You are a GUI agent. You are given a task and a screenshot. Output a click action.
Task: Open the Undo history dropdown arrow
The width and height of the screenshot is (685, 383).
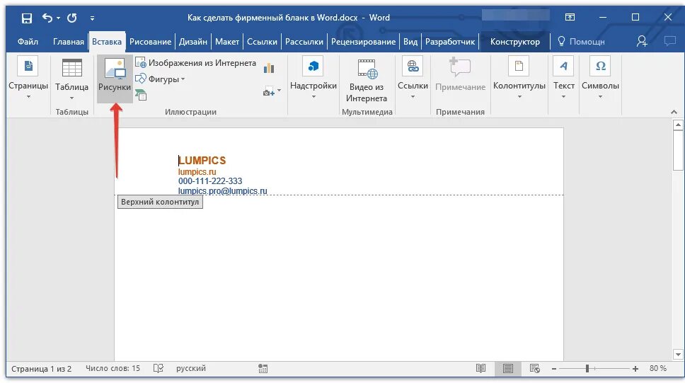[58, 18]
